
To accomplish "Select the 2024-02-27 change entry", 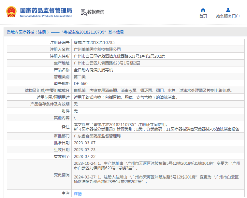I will point(156,179).
